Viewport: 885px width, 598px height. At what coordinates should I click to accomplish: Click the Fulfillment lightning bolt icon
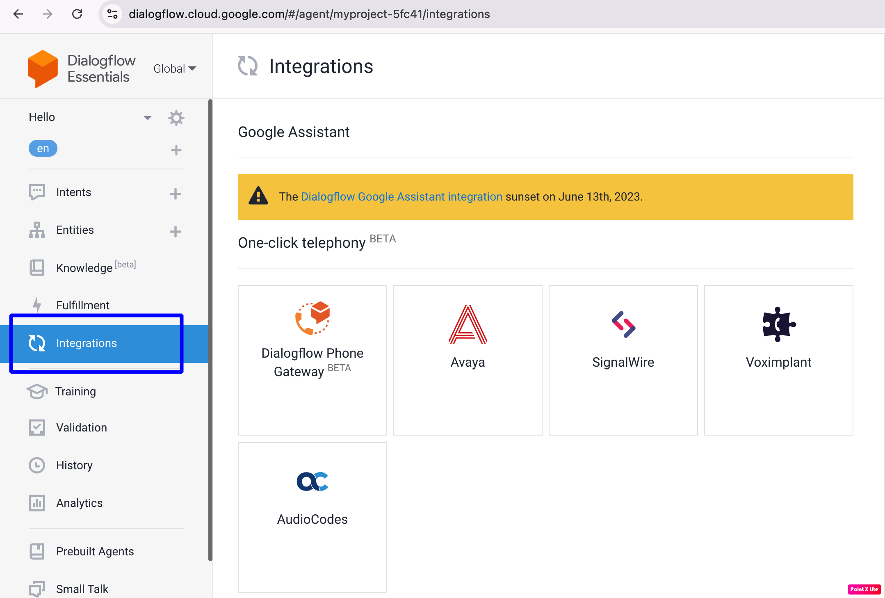(x=37, y=305)
